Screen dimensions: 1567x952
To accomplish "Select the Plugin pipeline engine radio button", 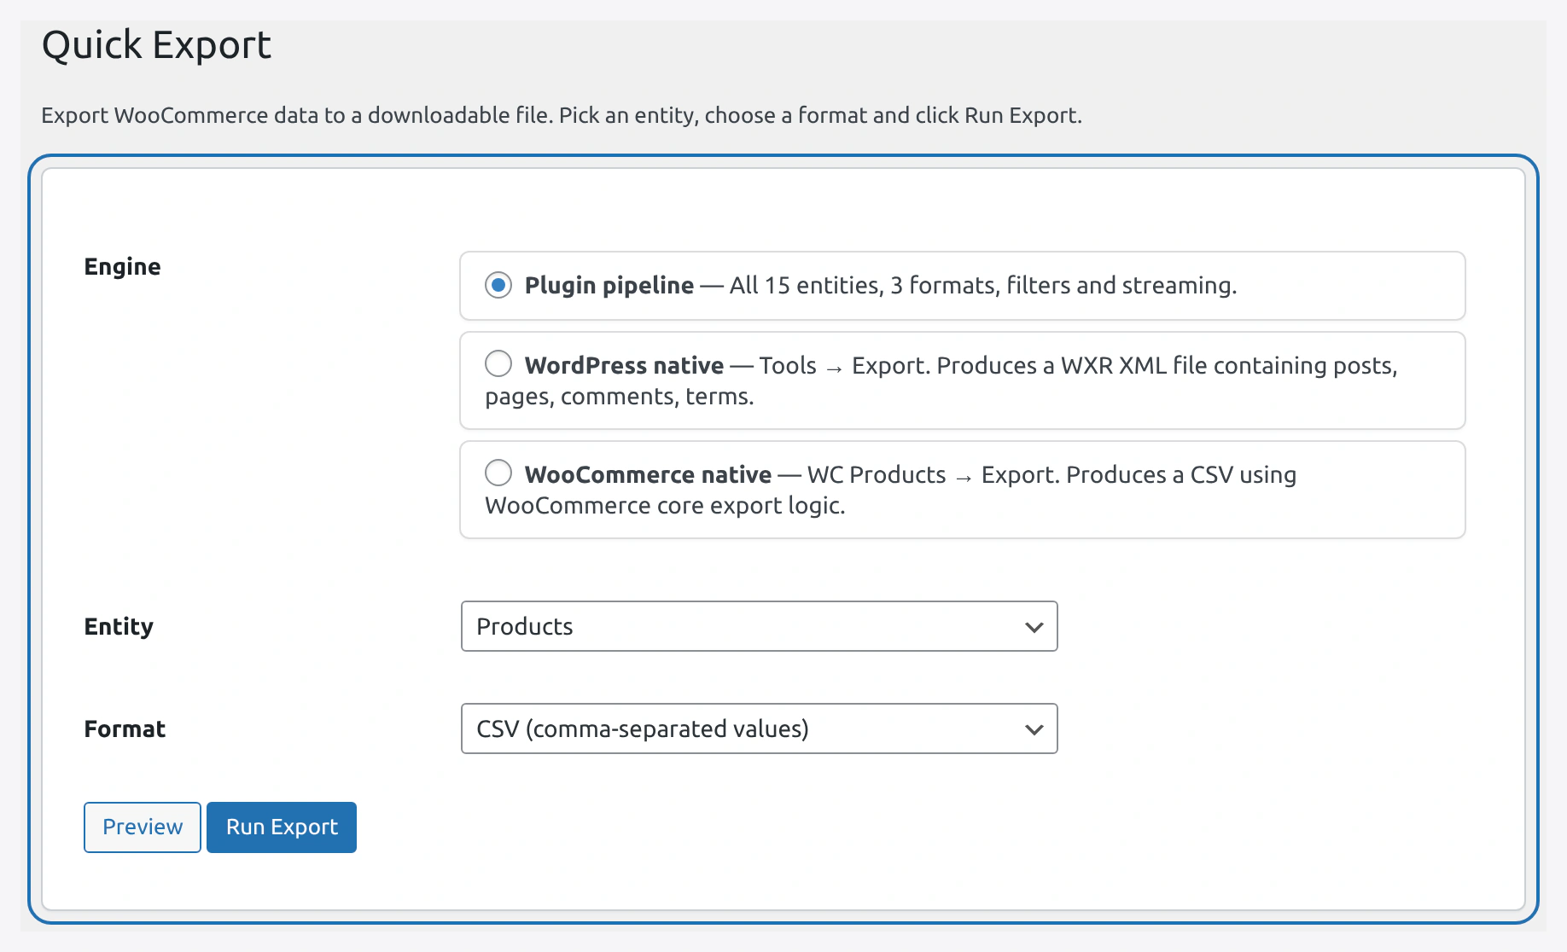I will point(498,285).
